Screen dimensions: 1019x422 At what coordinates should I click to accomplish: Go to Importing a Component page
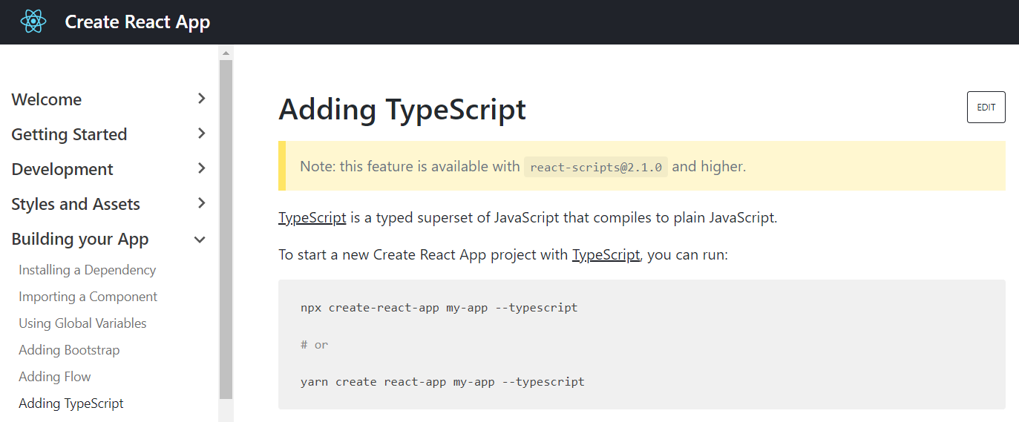point(88,297)
